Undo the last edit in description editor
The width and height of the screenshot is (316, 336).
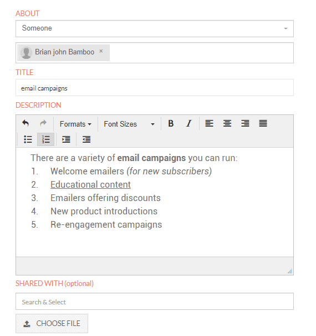tap(26, 124)
